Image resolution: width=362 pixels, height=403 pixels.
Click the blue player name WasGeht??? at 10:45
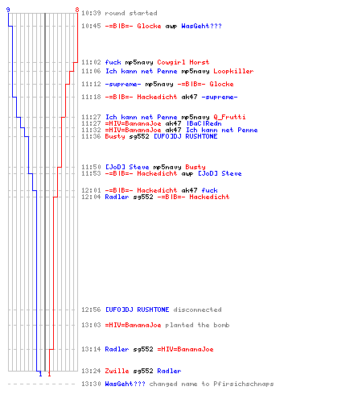coord(201,26)
